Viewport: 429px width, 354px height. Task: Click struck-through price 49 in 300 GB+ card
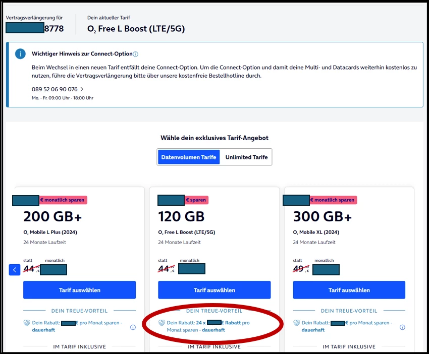301,269
